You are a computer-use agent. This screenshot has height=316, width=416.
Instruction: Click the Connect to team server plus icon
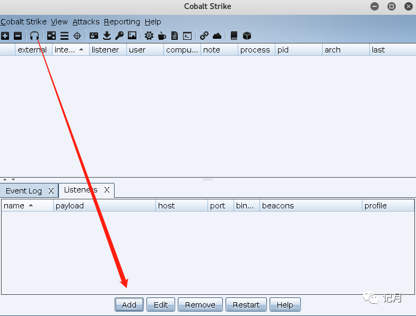pyautogui.click(x=5, y=36)
